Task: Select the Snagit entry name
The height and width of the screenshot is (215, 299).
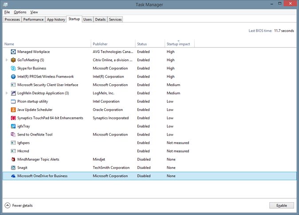Action: [x=22, y=168]
